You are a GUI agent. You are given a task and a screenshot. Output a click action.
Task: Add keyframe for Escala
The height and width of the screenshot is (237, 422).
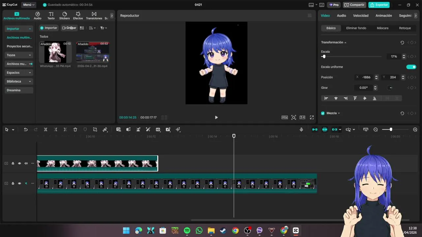point(412,57)
